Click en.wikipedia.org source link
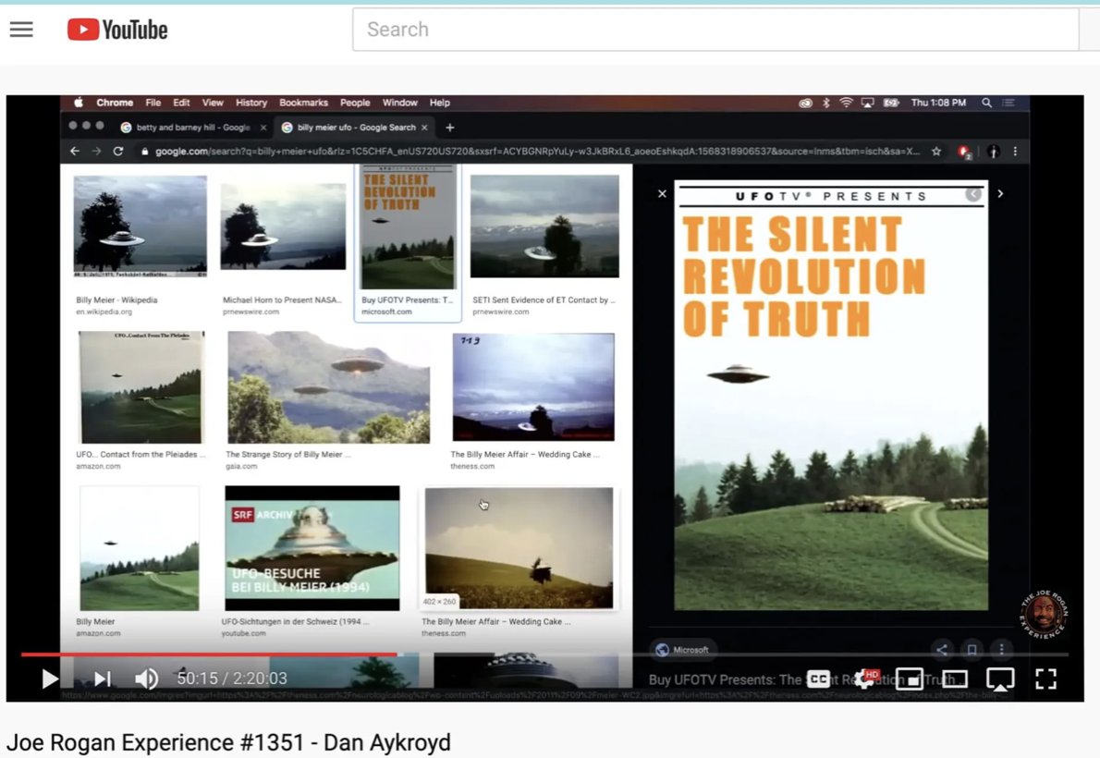1100x758 pixels. pos(104,312)
